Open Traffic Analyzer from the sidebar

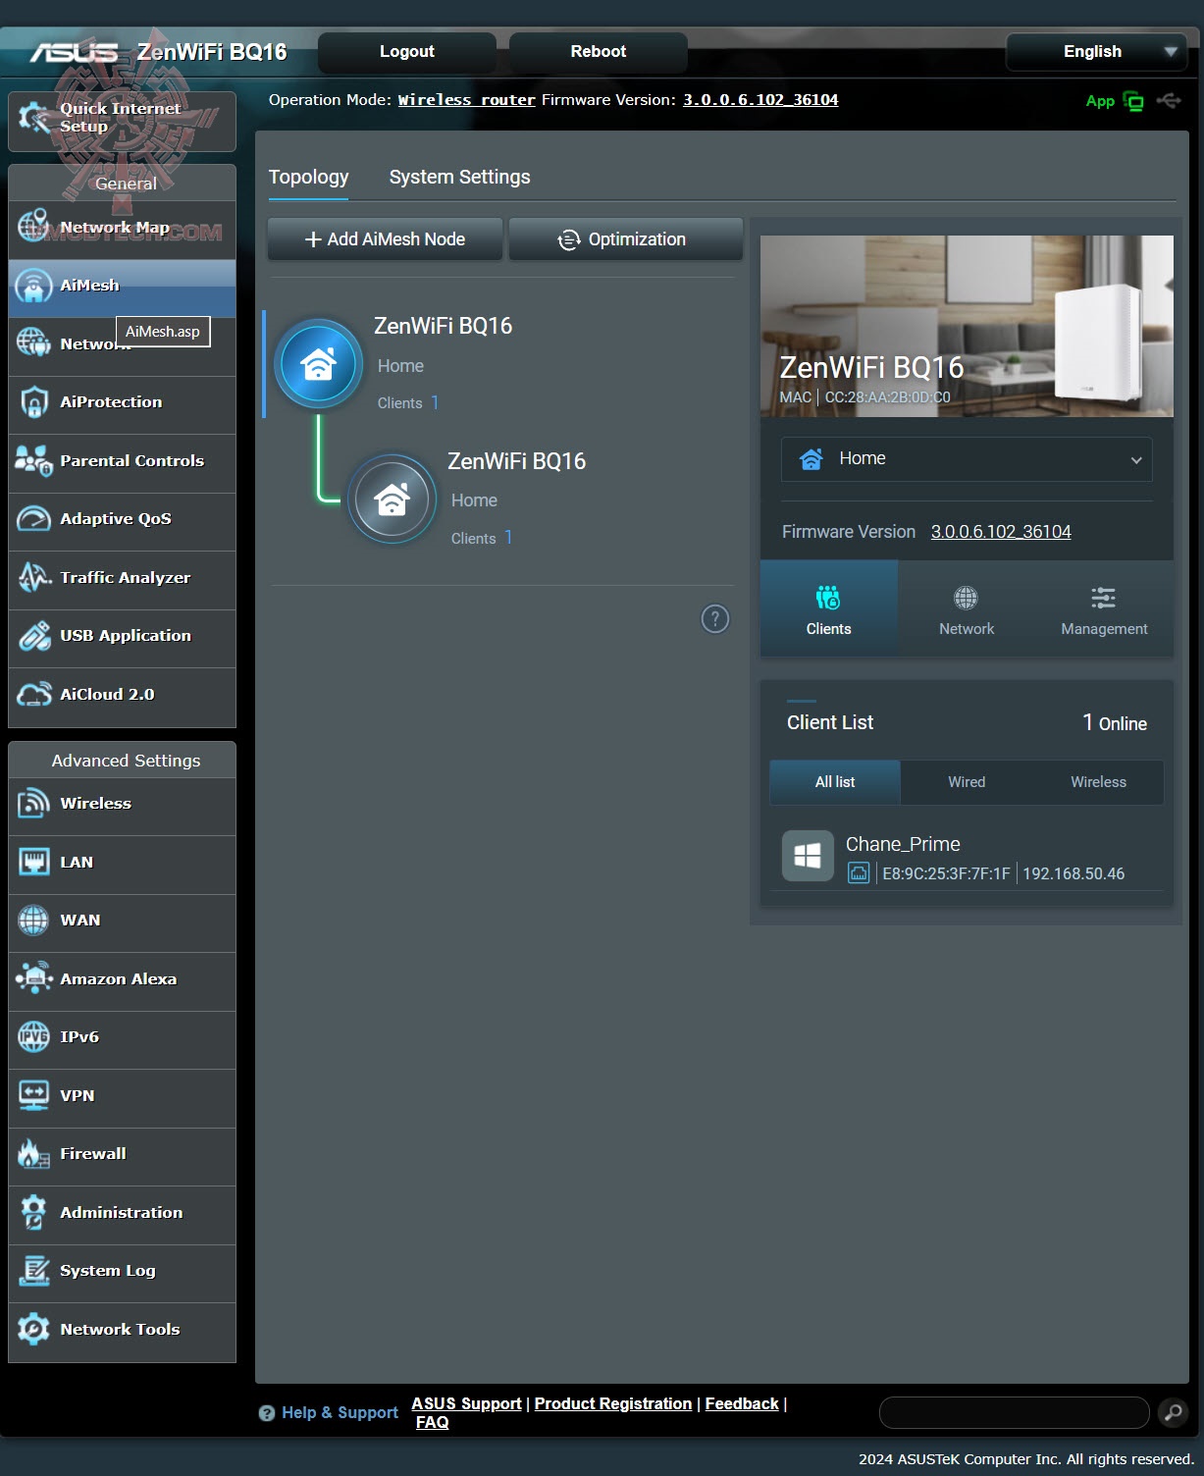coord(124,578)
